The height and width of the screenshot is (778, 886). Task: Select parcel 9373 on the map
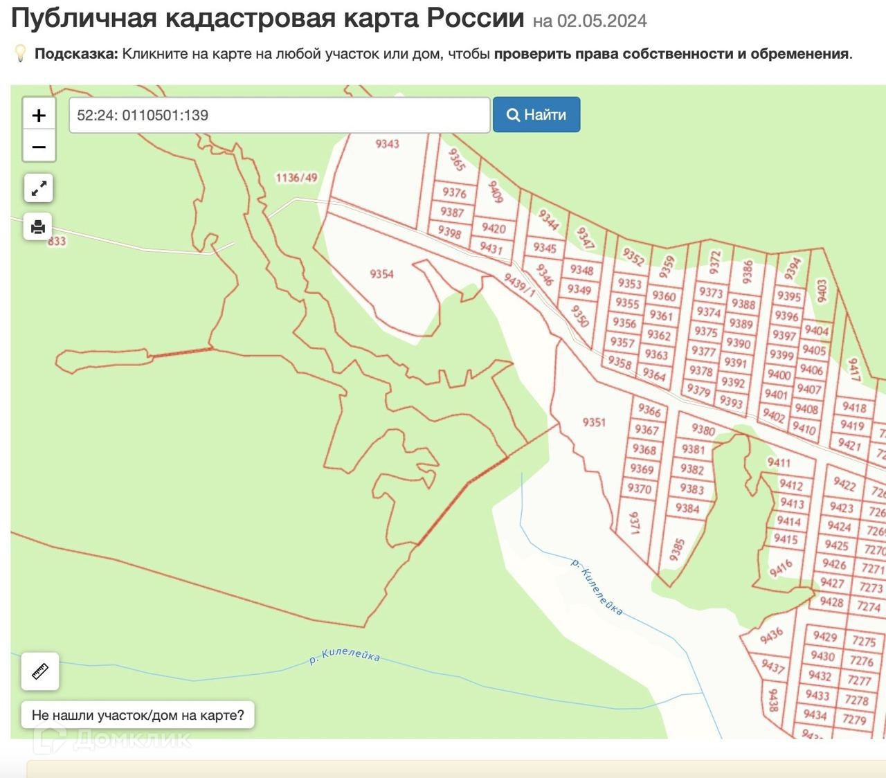click(x=710, y=293)
